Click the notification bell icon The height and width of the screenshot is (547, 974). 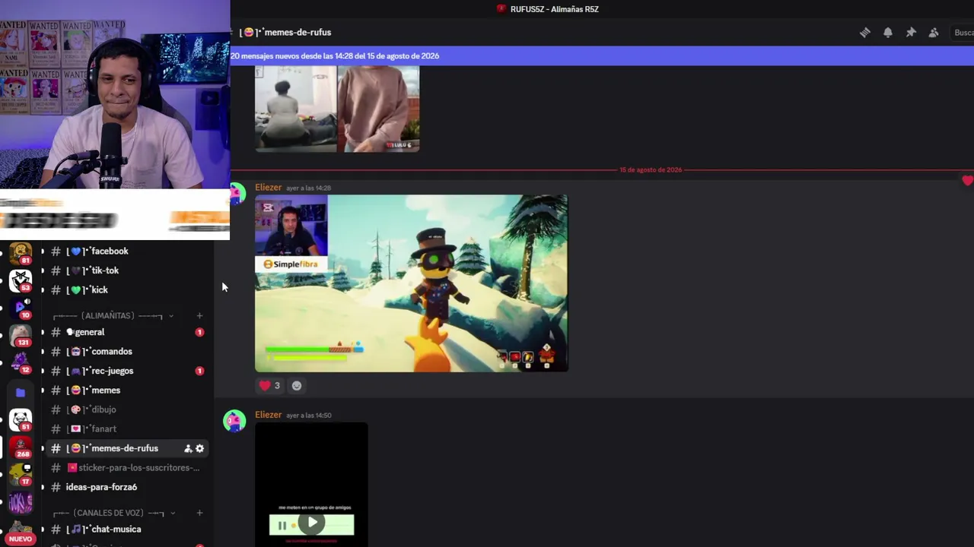888,33
